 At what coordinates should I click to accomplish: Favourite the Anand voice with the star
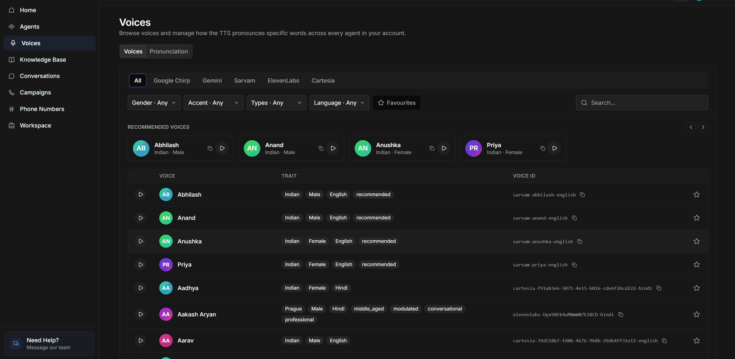697,218
